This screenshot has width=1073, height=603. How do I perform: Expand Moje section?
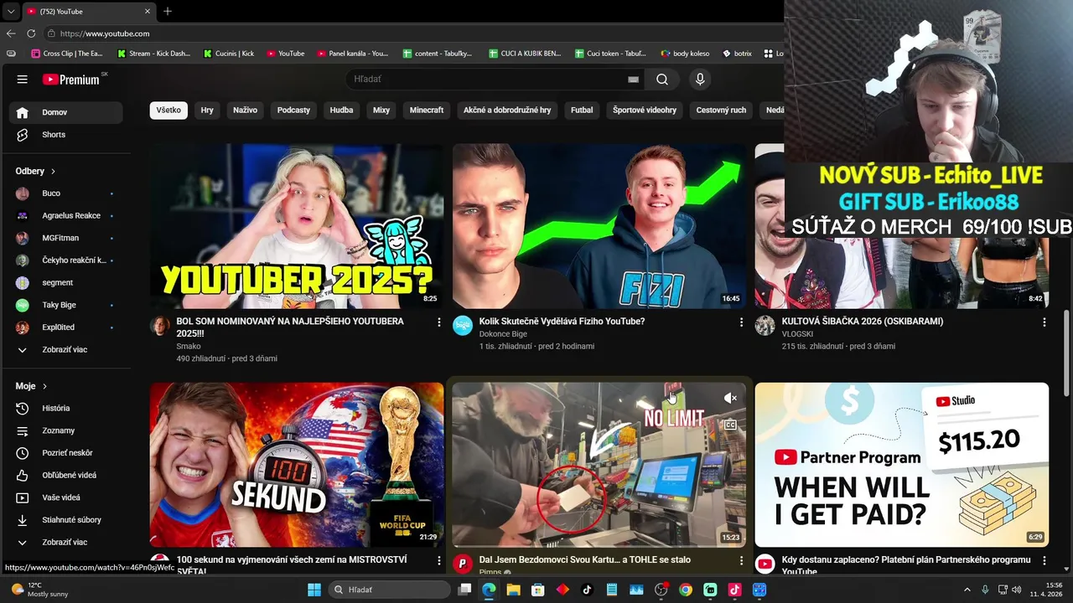coord(31,386)
